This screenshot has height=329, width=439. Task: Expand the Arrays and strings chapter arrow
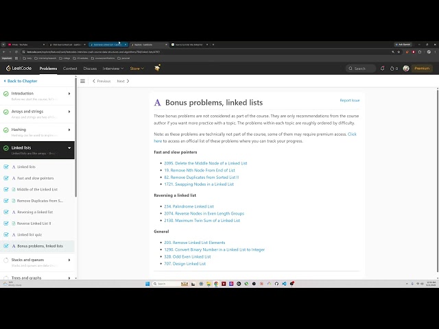click(x=69, y=112)
